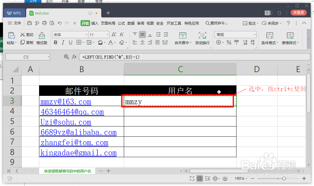Click the red 未登录 login button
314x186 pixels.
point(299,13)
